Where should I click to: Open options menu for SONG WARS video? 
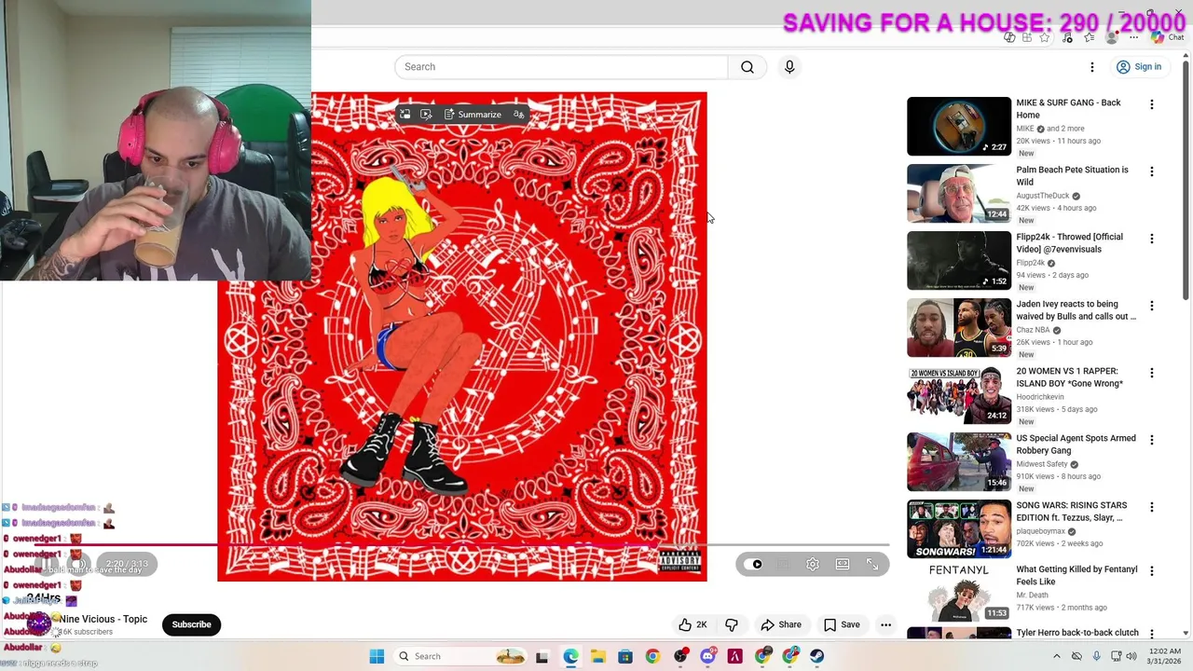(x=1152, y=508)
